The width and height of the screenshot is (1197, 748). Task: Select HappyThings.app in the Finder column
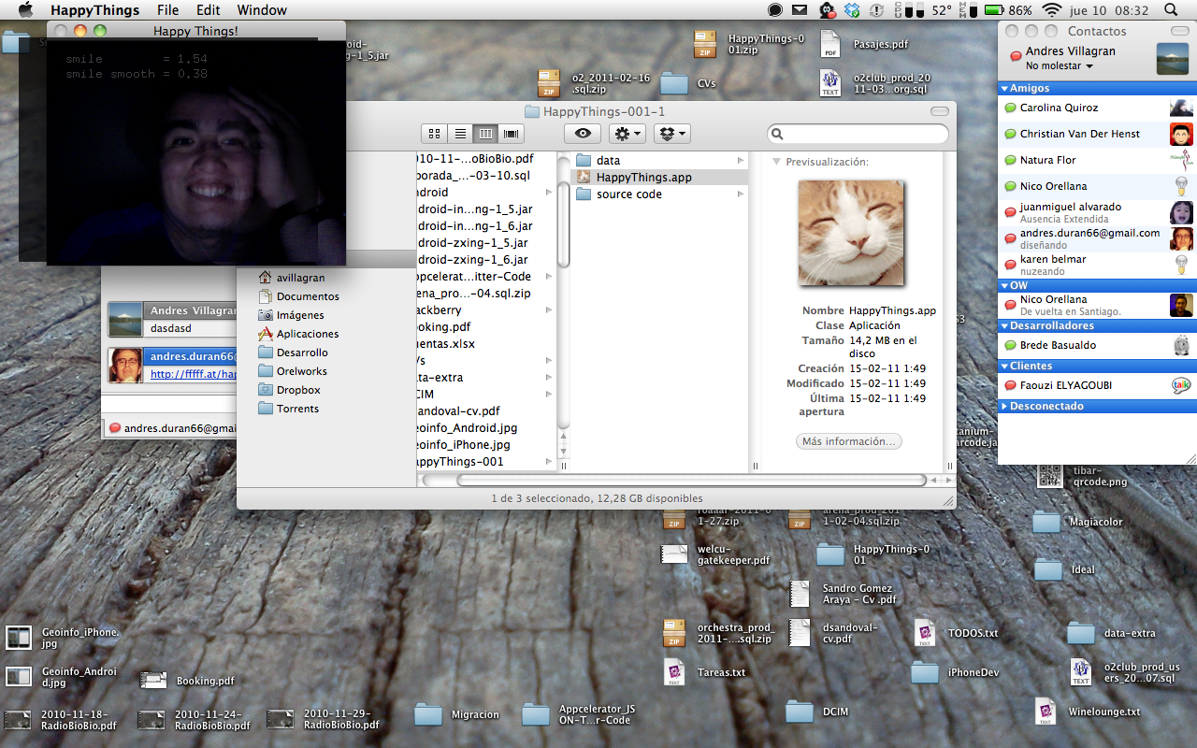click(x=658, y=178)
